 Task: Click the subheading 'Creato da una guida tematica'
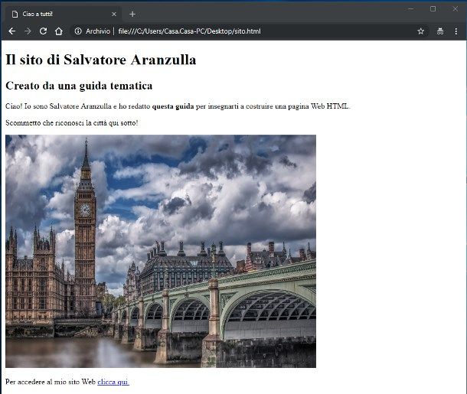point(79,86)
